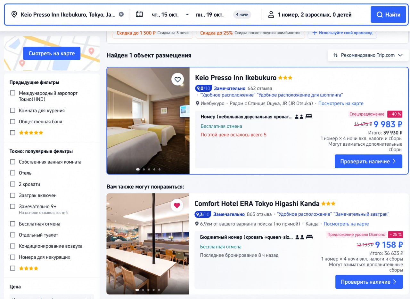Click the Скидка до 1 300 ₽ coupon

[x=152, y=33]
